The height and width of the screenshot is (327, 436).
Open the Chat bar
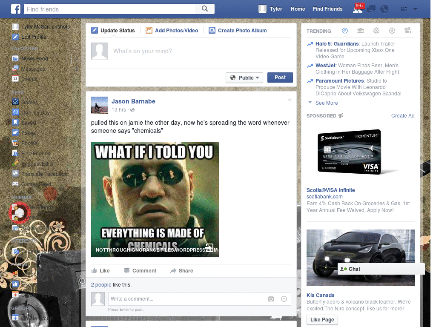381,269
